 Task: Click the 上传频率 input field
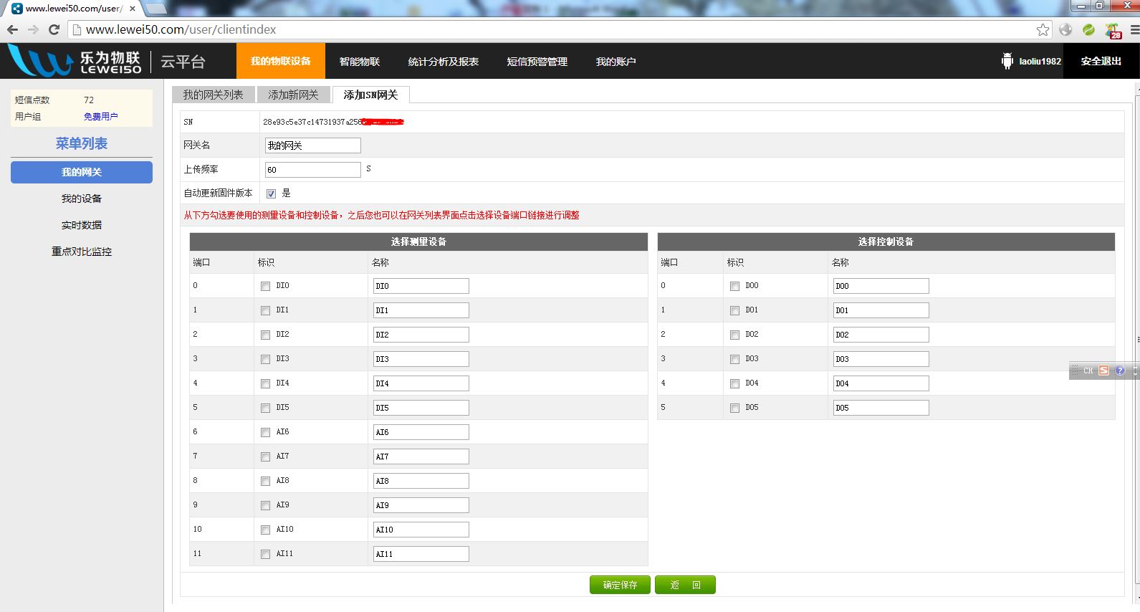click(312, 170)
